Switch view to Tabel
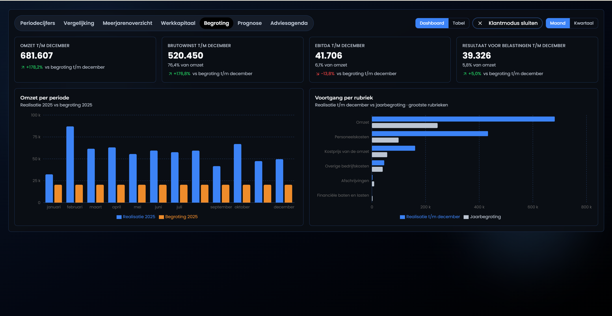Viewport: 612px width, 316px height. (458, 23)
